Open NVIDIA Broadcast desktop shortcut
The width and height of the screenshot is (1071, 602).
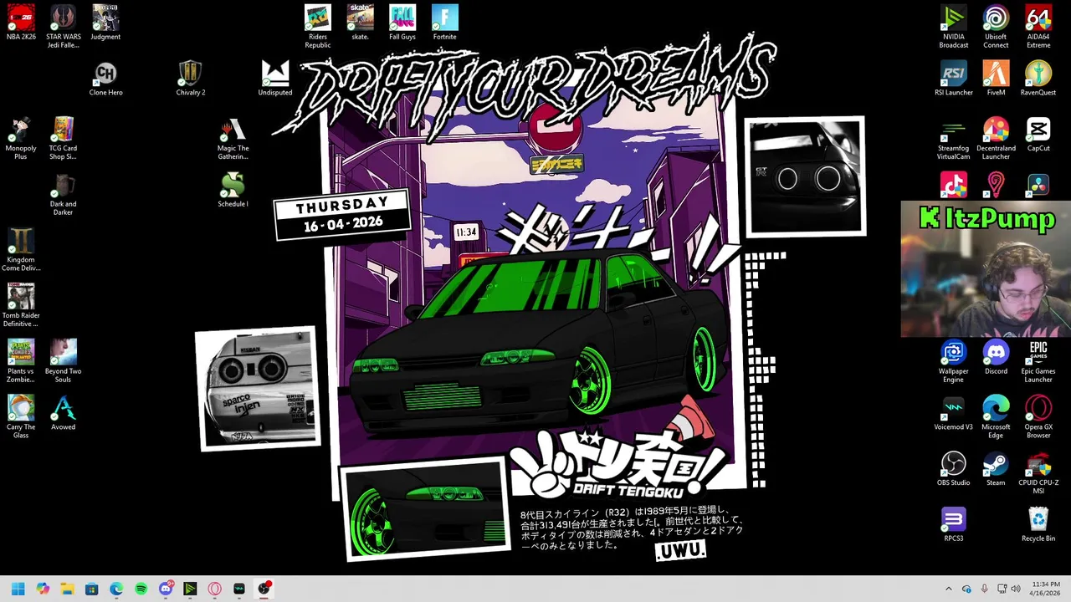(953, 27)
